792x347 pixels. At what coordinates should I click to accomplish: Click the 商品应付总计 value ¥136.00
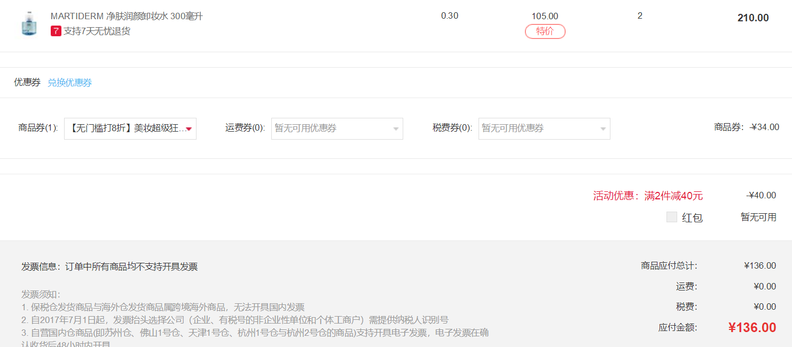(760, 265)
